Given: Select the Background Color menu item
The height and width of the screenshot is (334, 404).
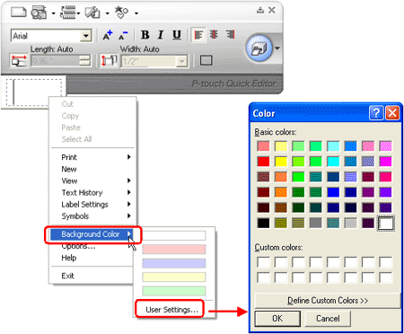Looking at the screenshot, I should coord(92,234).
